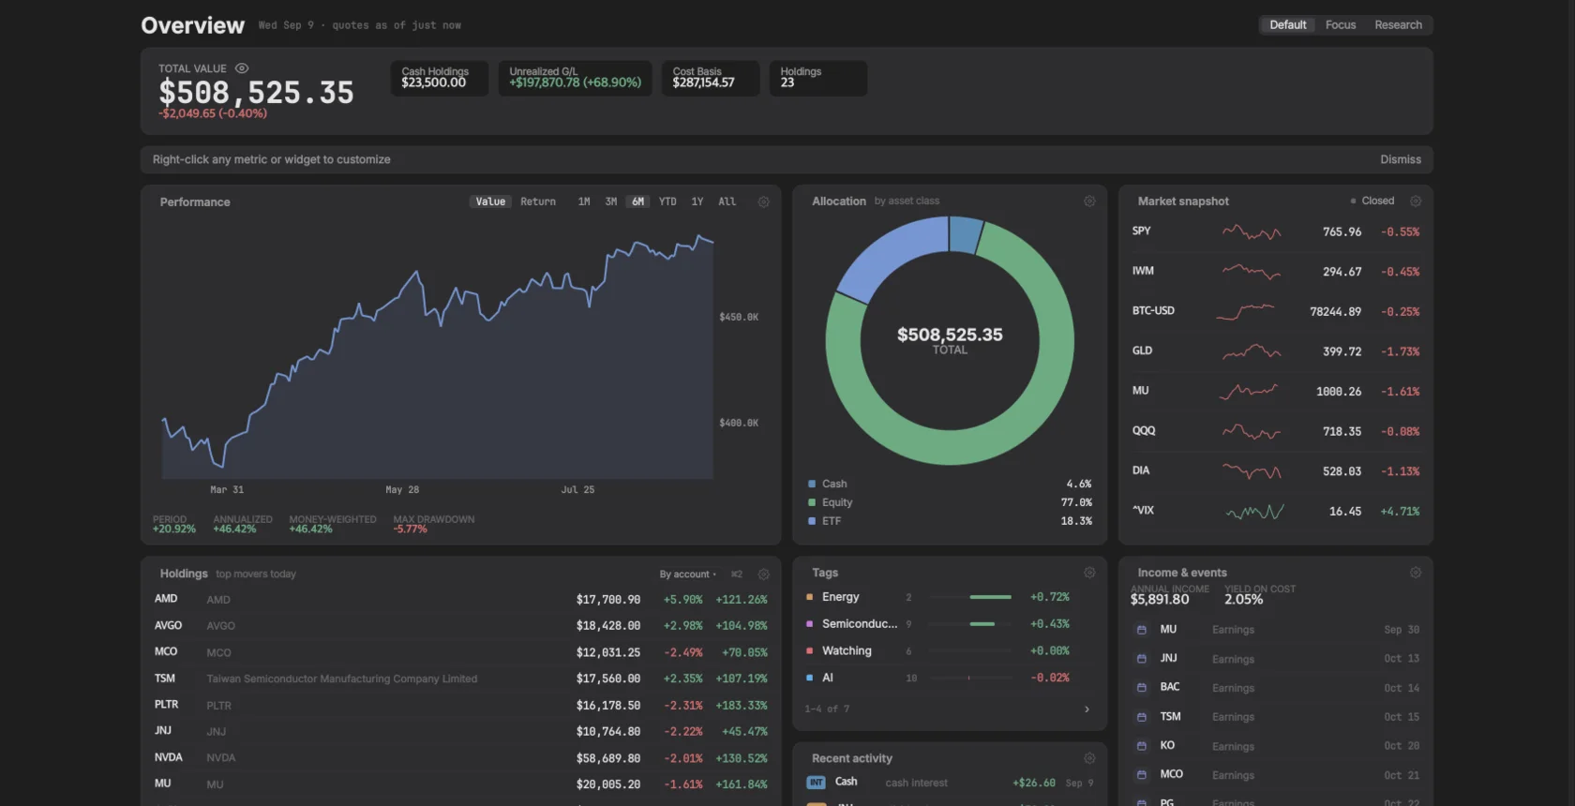Open Income & events settings gear
The height and width of the screenshot is (806, 1575).
coord(1416,573)
